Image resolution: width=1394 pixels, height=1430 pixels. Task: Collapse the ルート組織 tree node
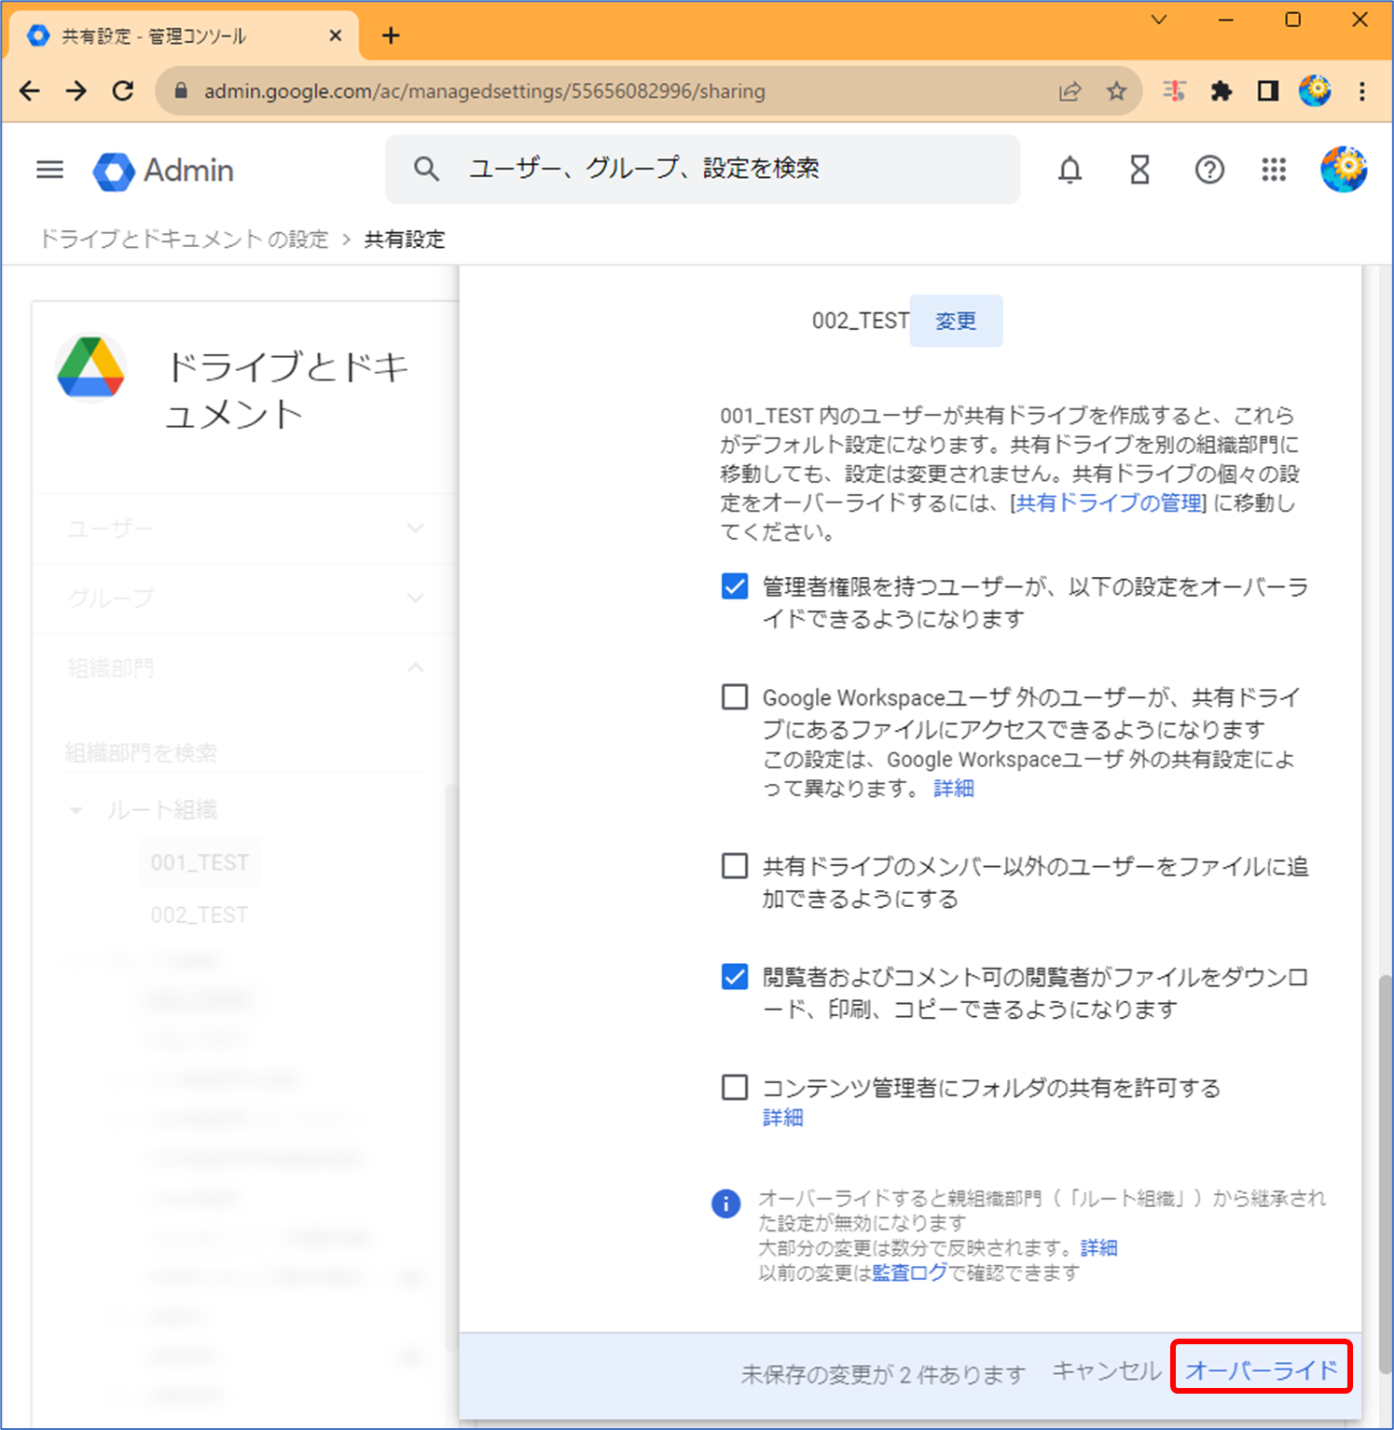(76, 810)
